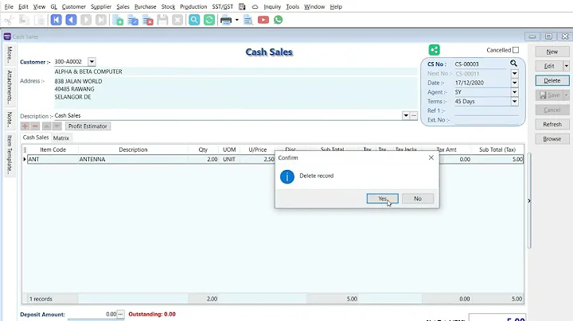Click the Paste toolbar icon
Image resolution: width=573 pixels, height=321 pixels.
tap(39, 20)
